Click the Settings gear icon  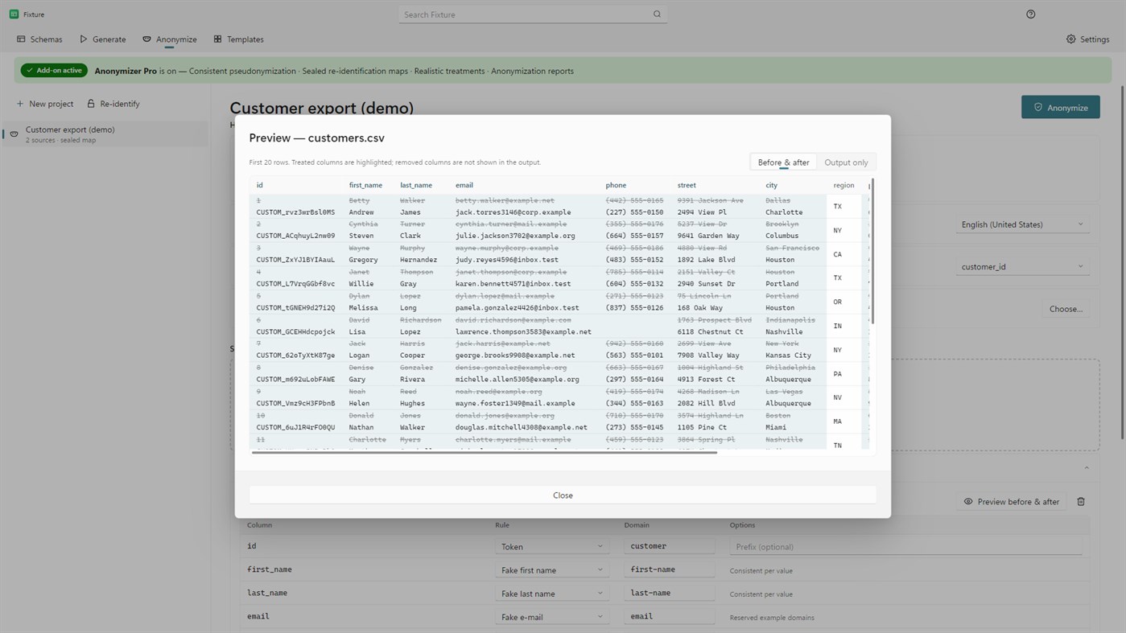tap(1070, 39)
